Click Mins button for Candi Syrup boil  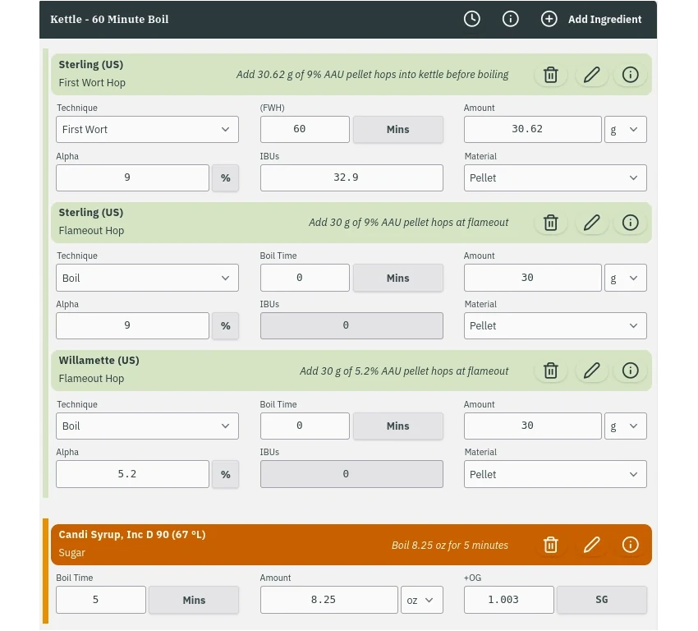[194, 600]
